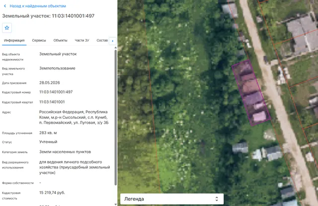
Task: Open the Части ЗУ tab
Action: coord(82,41)
